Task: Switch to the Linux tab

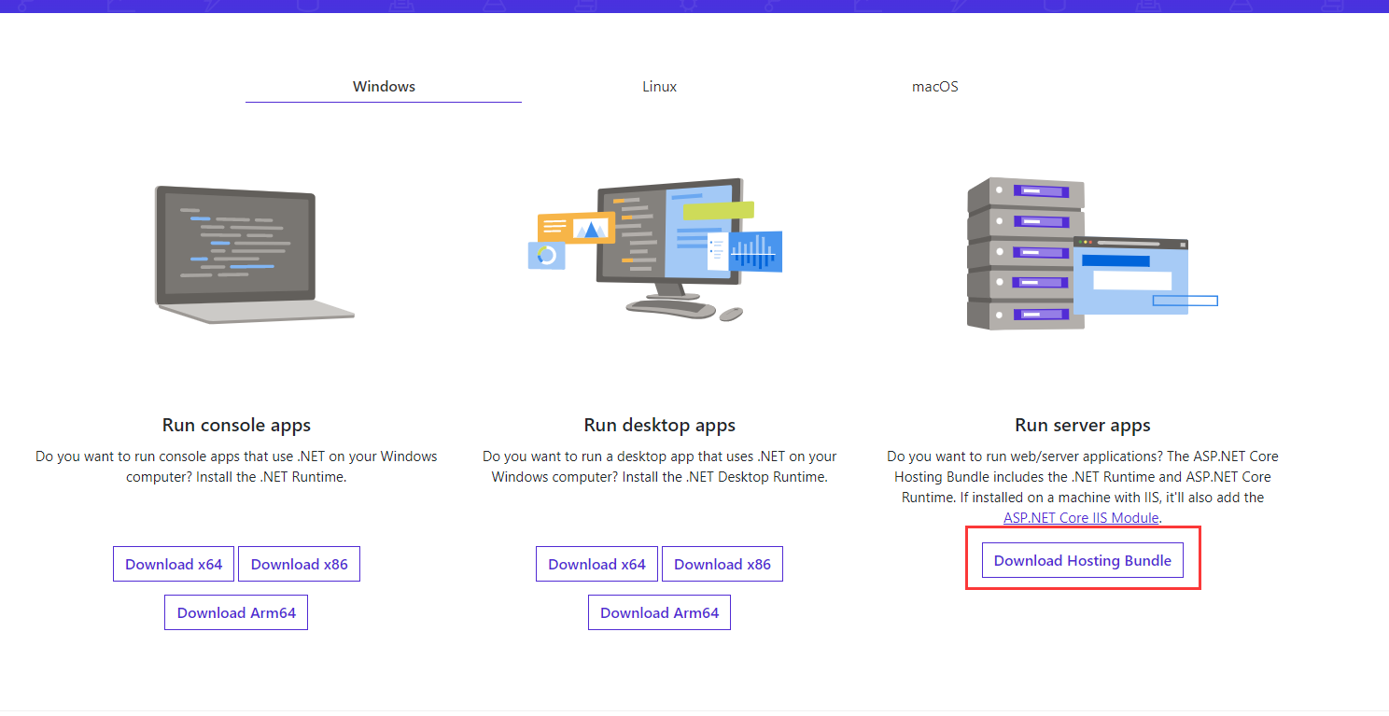Action: click(x=659, y=86)
